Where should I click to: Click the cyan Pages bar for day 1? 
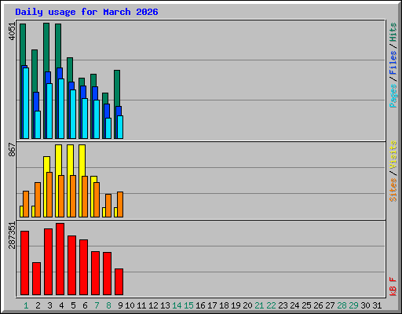tap(26, 103)
